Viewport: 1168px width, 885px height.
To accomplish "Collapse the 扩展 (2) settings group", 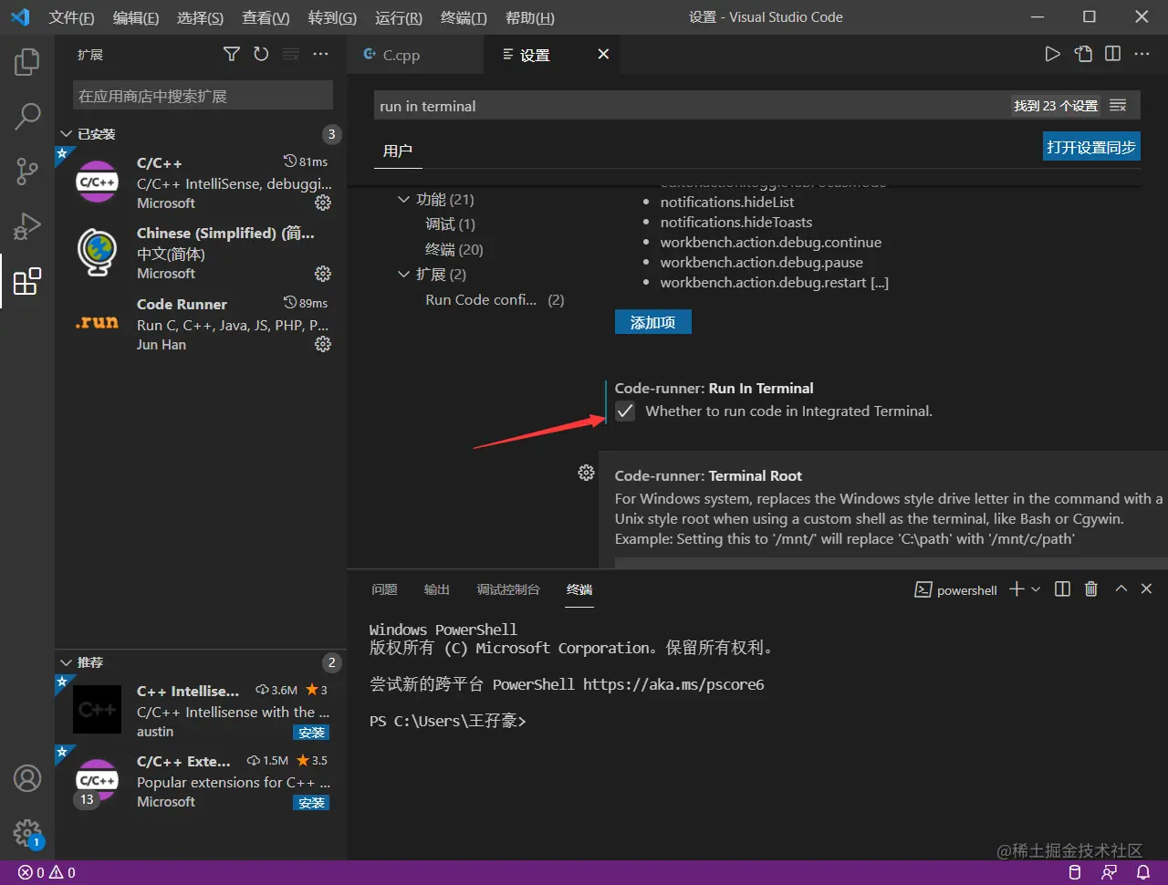I will [x=403, y=274].
